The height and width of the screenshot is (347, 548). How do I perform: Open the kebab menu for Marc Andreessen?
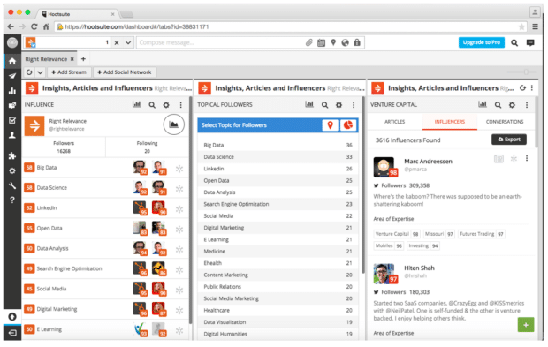pos(527,158)
